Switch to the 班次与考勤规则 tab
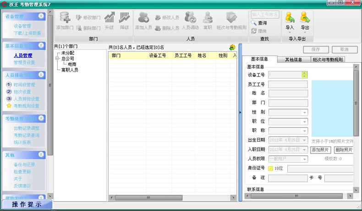362x211 pixels. (328, 59)
